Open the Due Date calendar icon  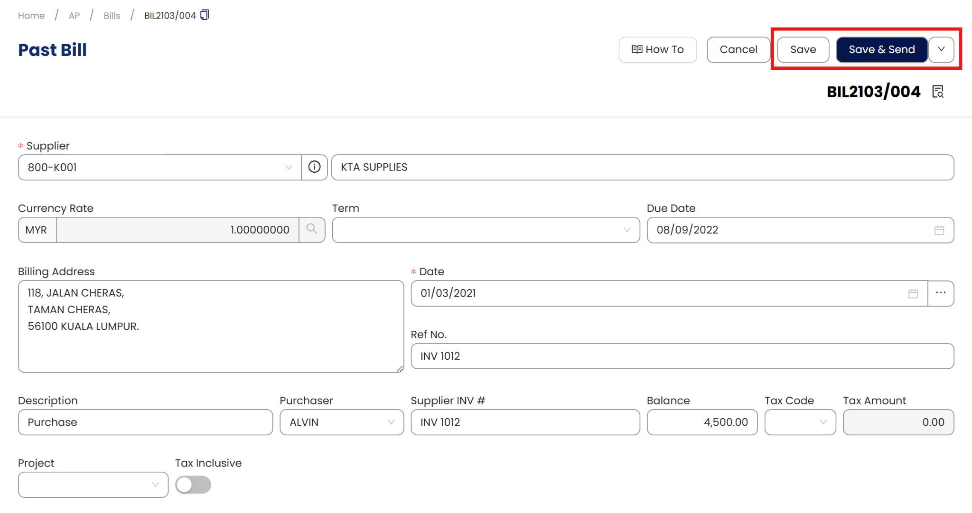pyautogui.click(x=939, y=230)
